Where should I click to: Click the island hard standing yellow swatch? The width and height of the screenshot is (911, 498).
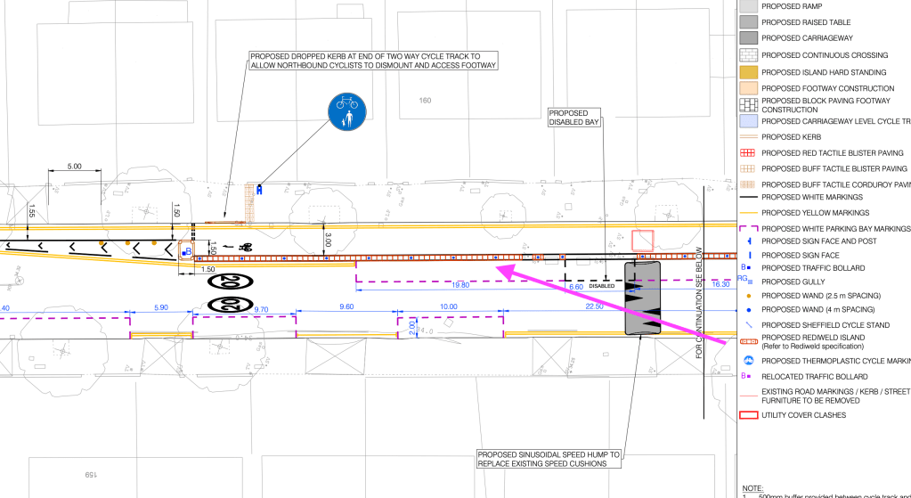pos(748,71)
